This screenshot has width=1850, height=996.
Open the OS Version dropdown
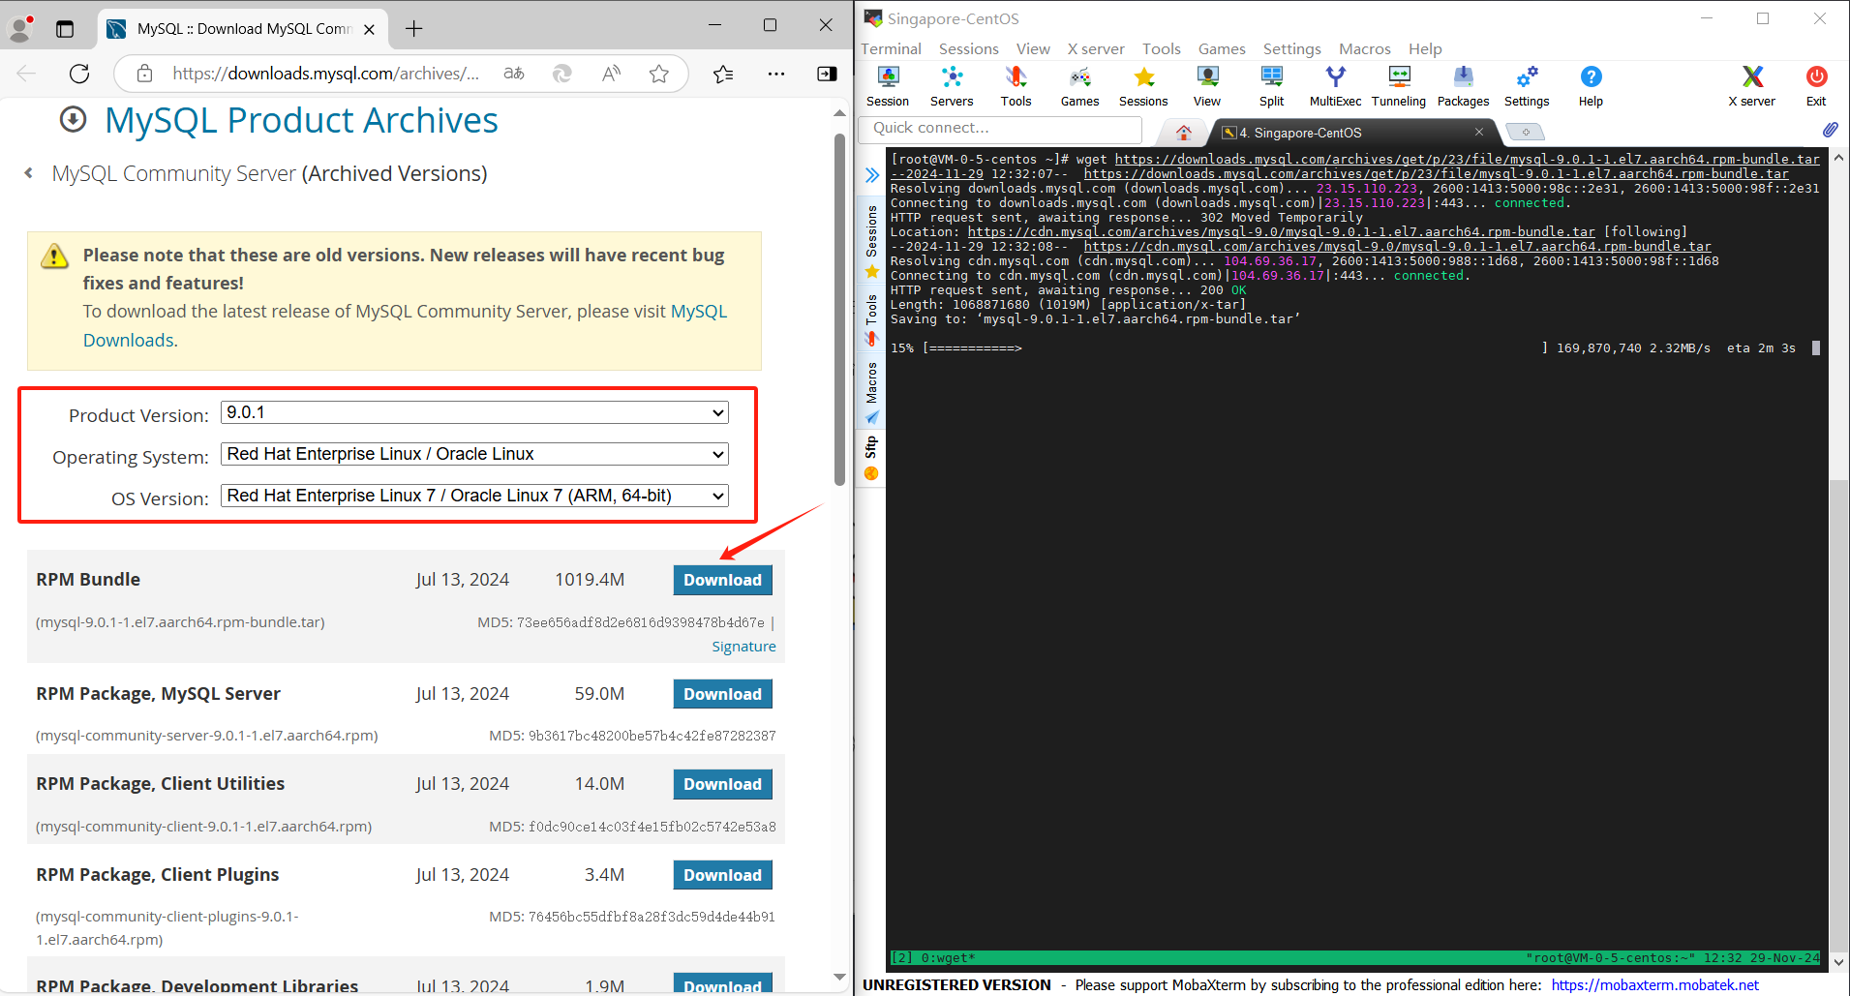point(474,496)
